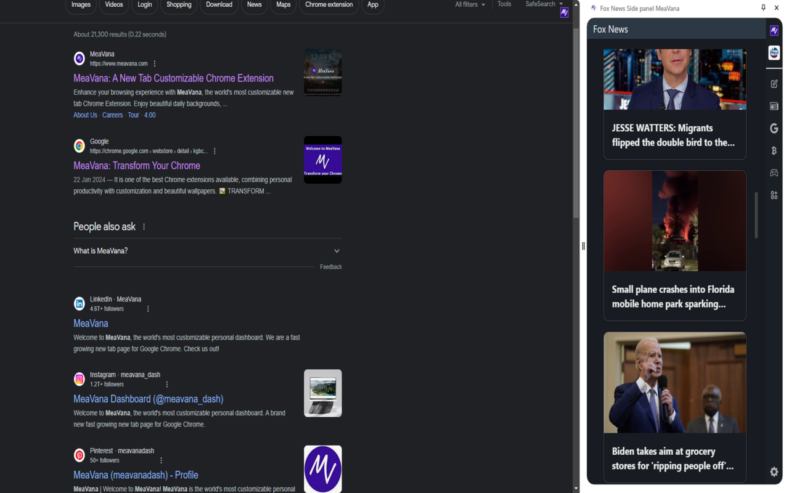This screenshot has width=789, height=493.
Task: Open more options for Pinterest result
Action: click(x=161, y=460)
